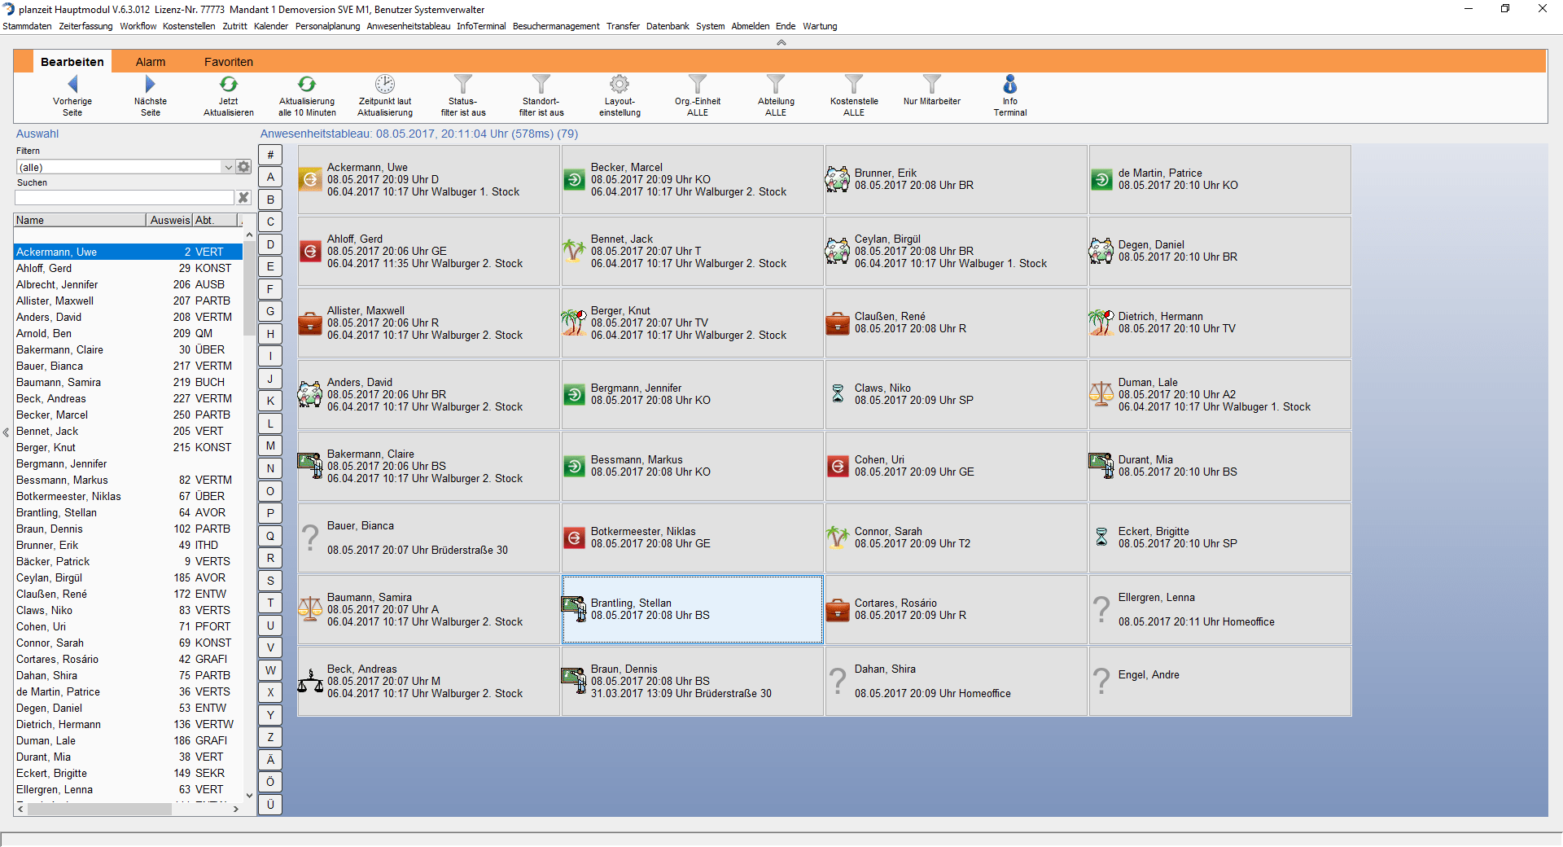
Task: Toggle the Status-filter funnel
Action: click(x=463, y=85)
